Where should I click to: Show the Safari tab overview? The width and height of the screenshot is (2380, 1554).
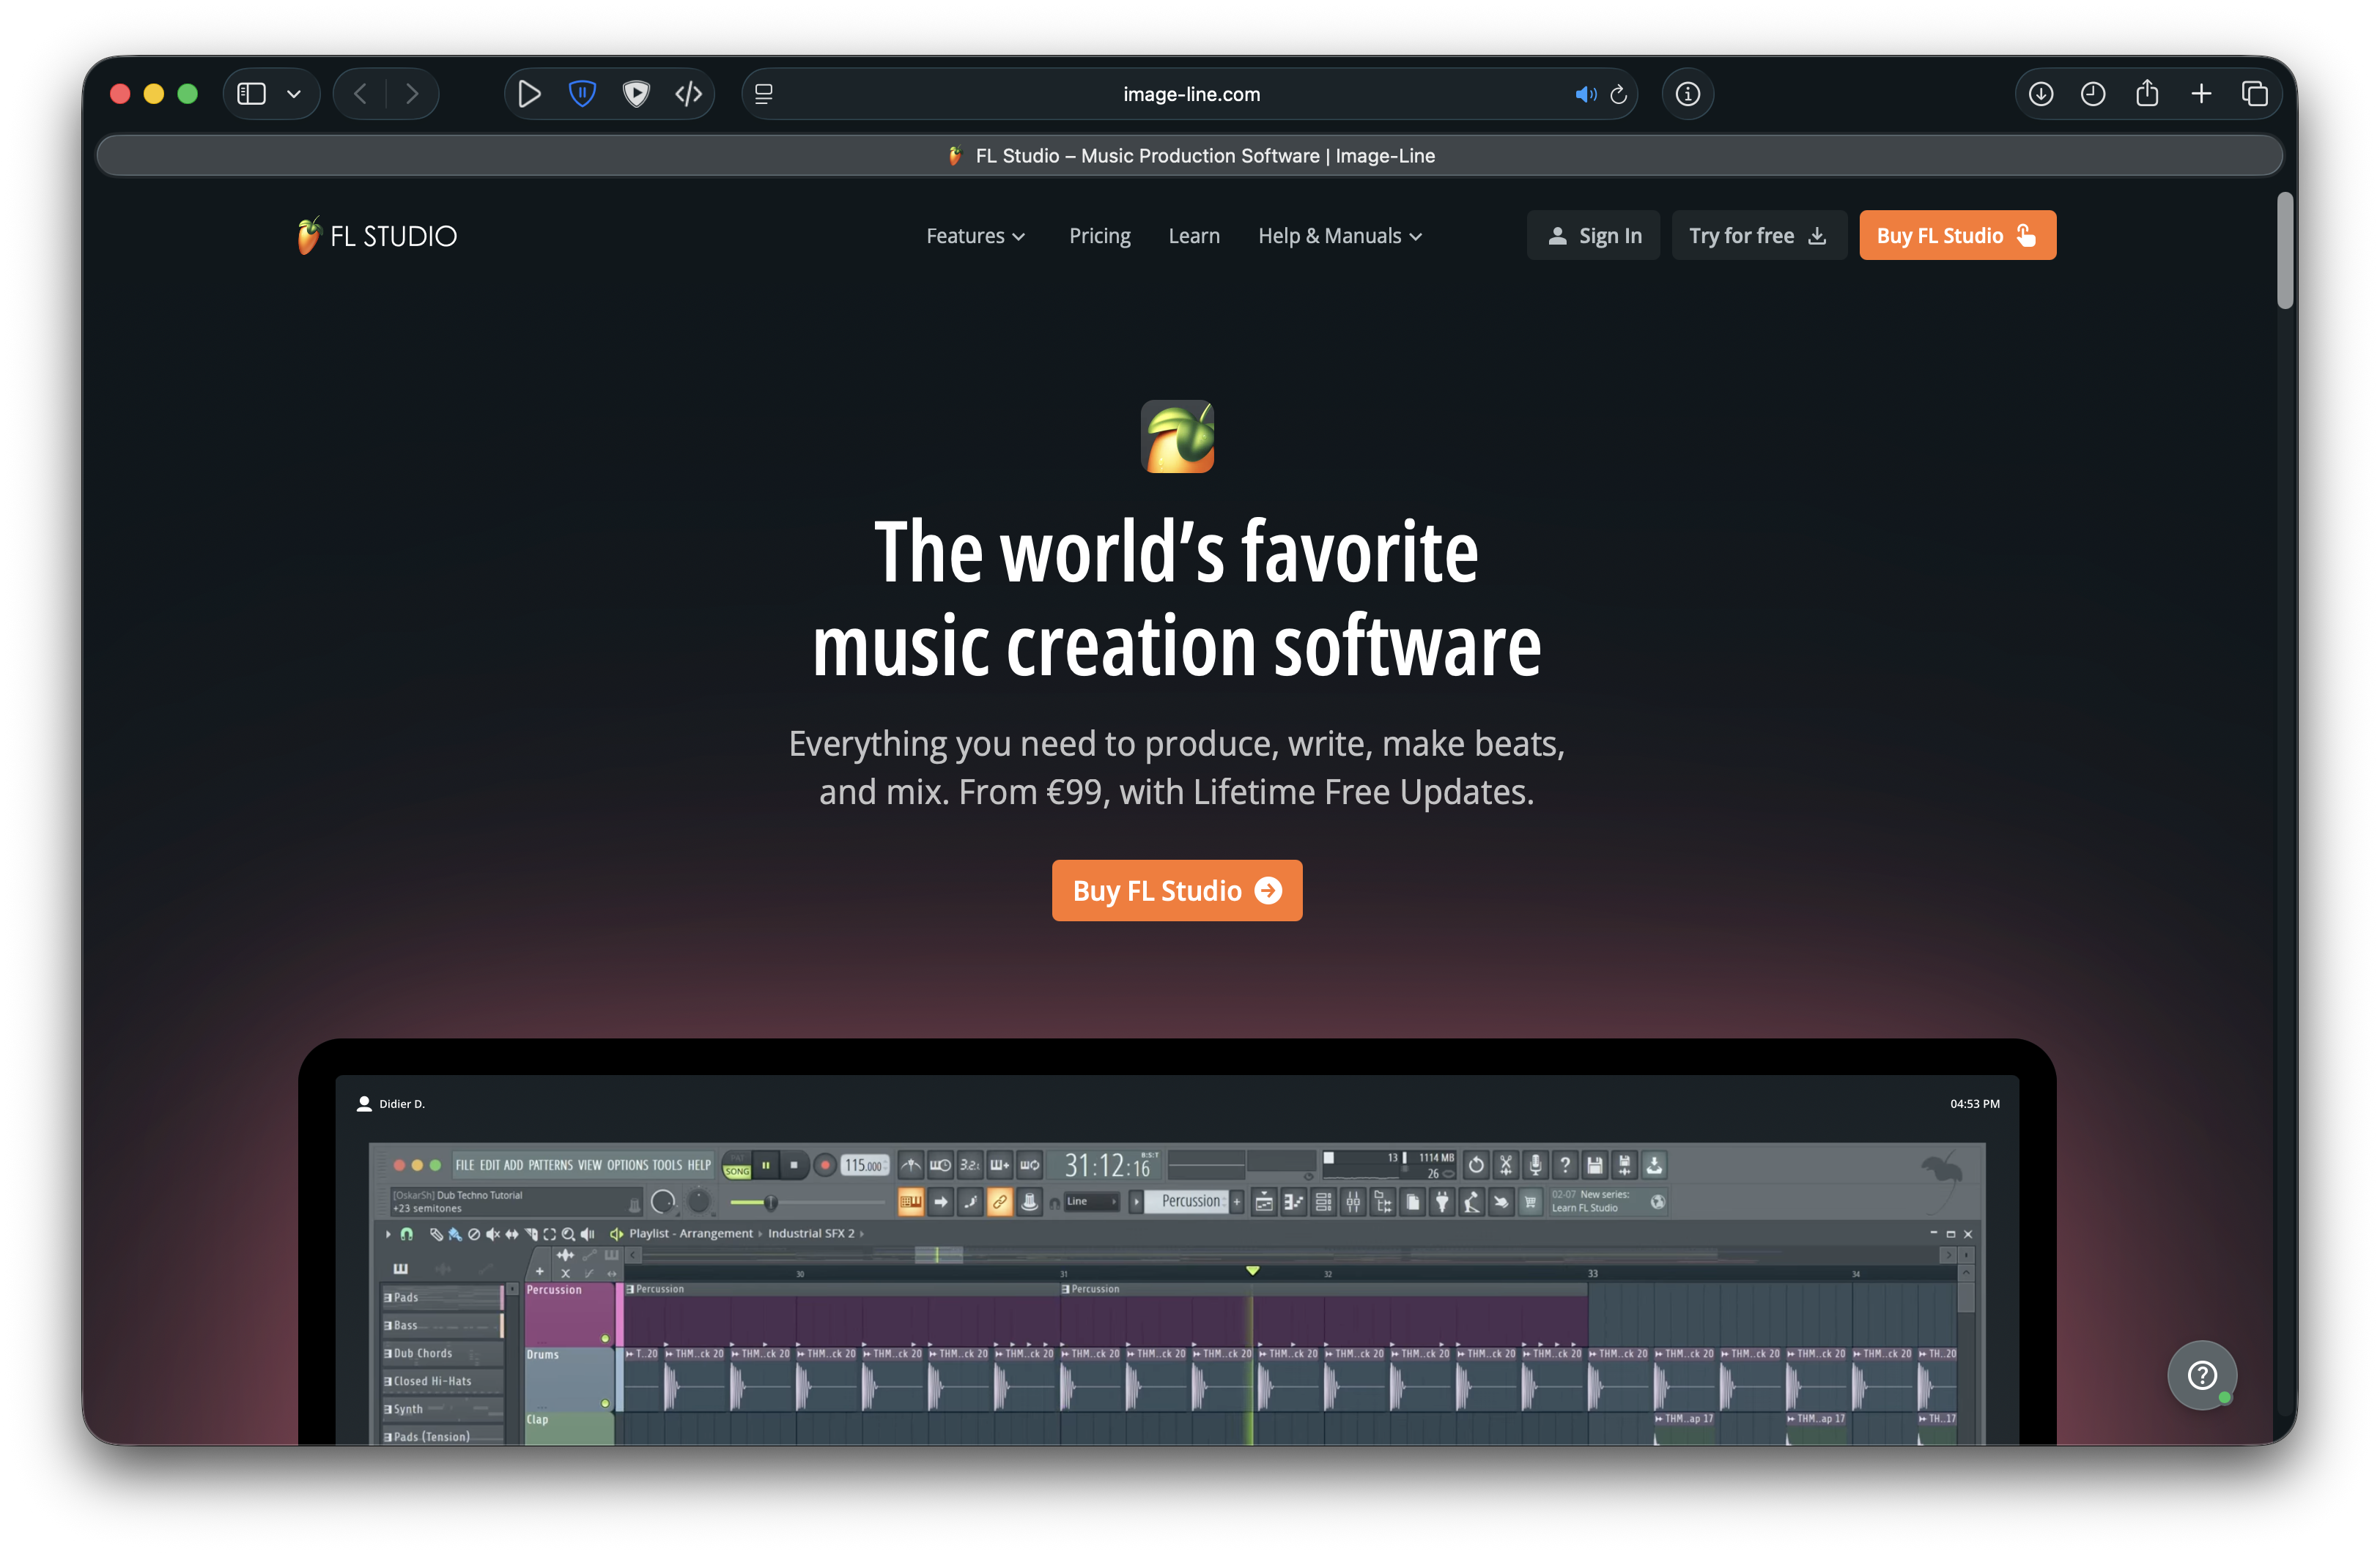coord(2255,94)
